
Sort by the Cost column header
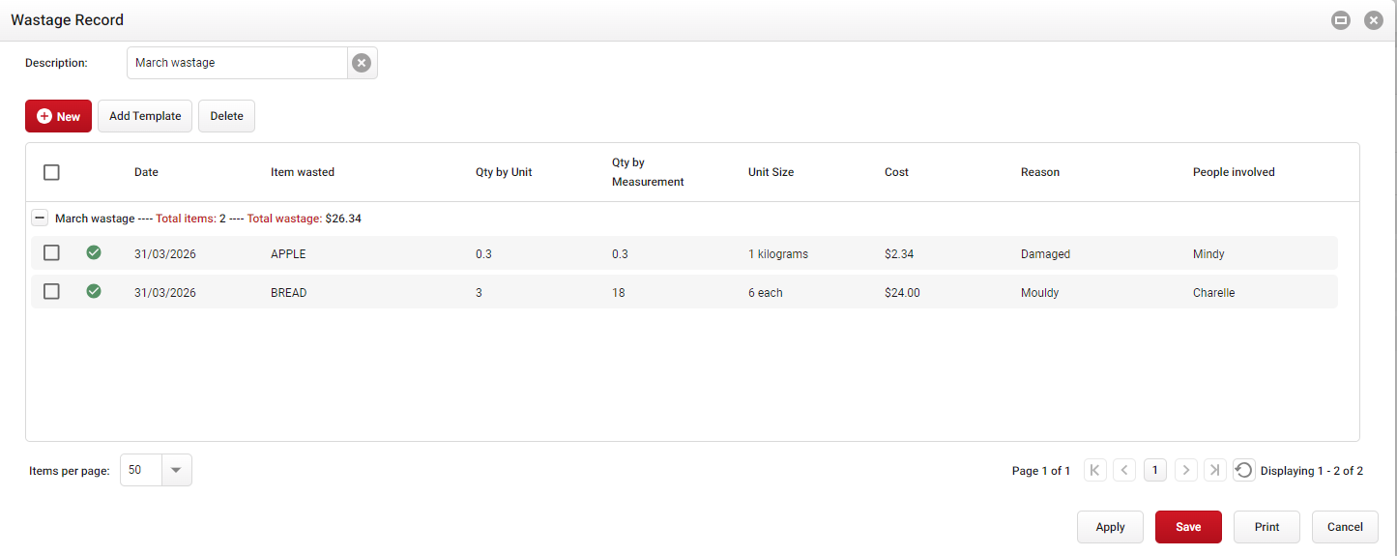[x=896, y=172]
